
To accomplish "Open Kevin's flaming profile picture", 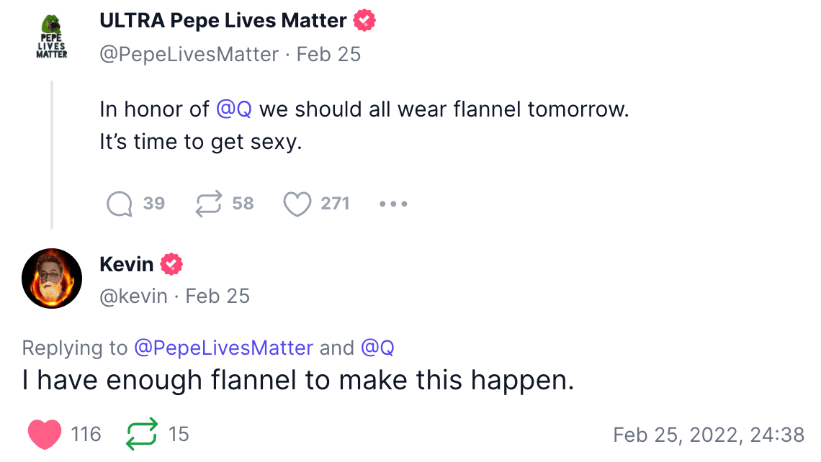I will point(52,278).
